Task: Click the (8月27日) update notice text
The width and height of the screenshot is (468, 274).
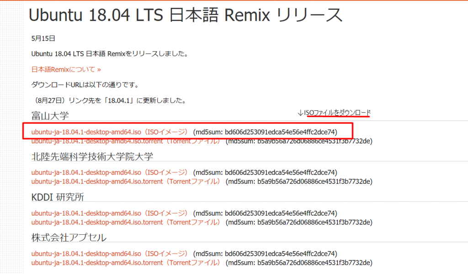Action: click(x=110, y=100)
